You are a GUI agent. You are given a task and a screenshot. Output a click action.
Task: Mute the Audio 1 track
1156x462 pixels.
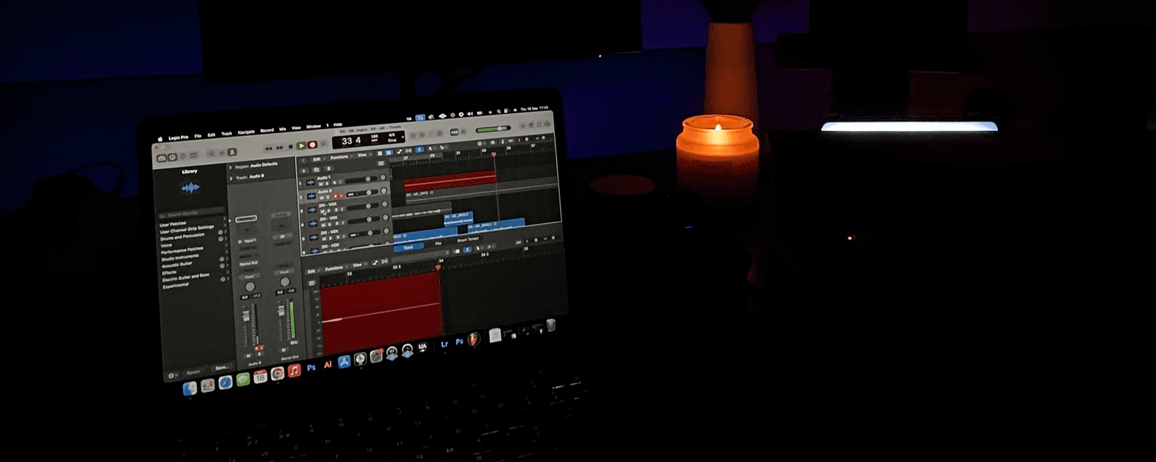(321, 184)
